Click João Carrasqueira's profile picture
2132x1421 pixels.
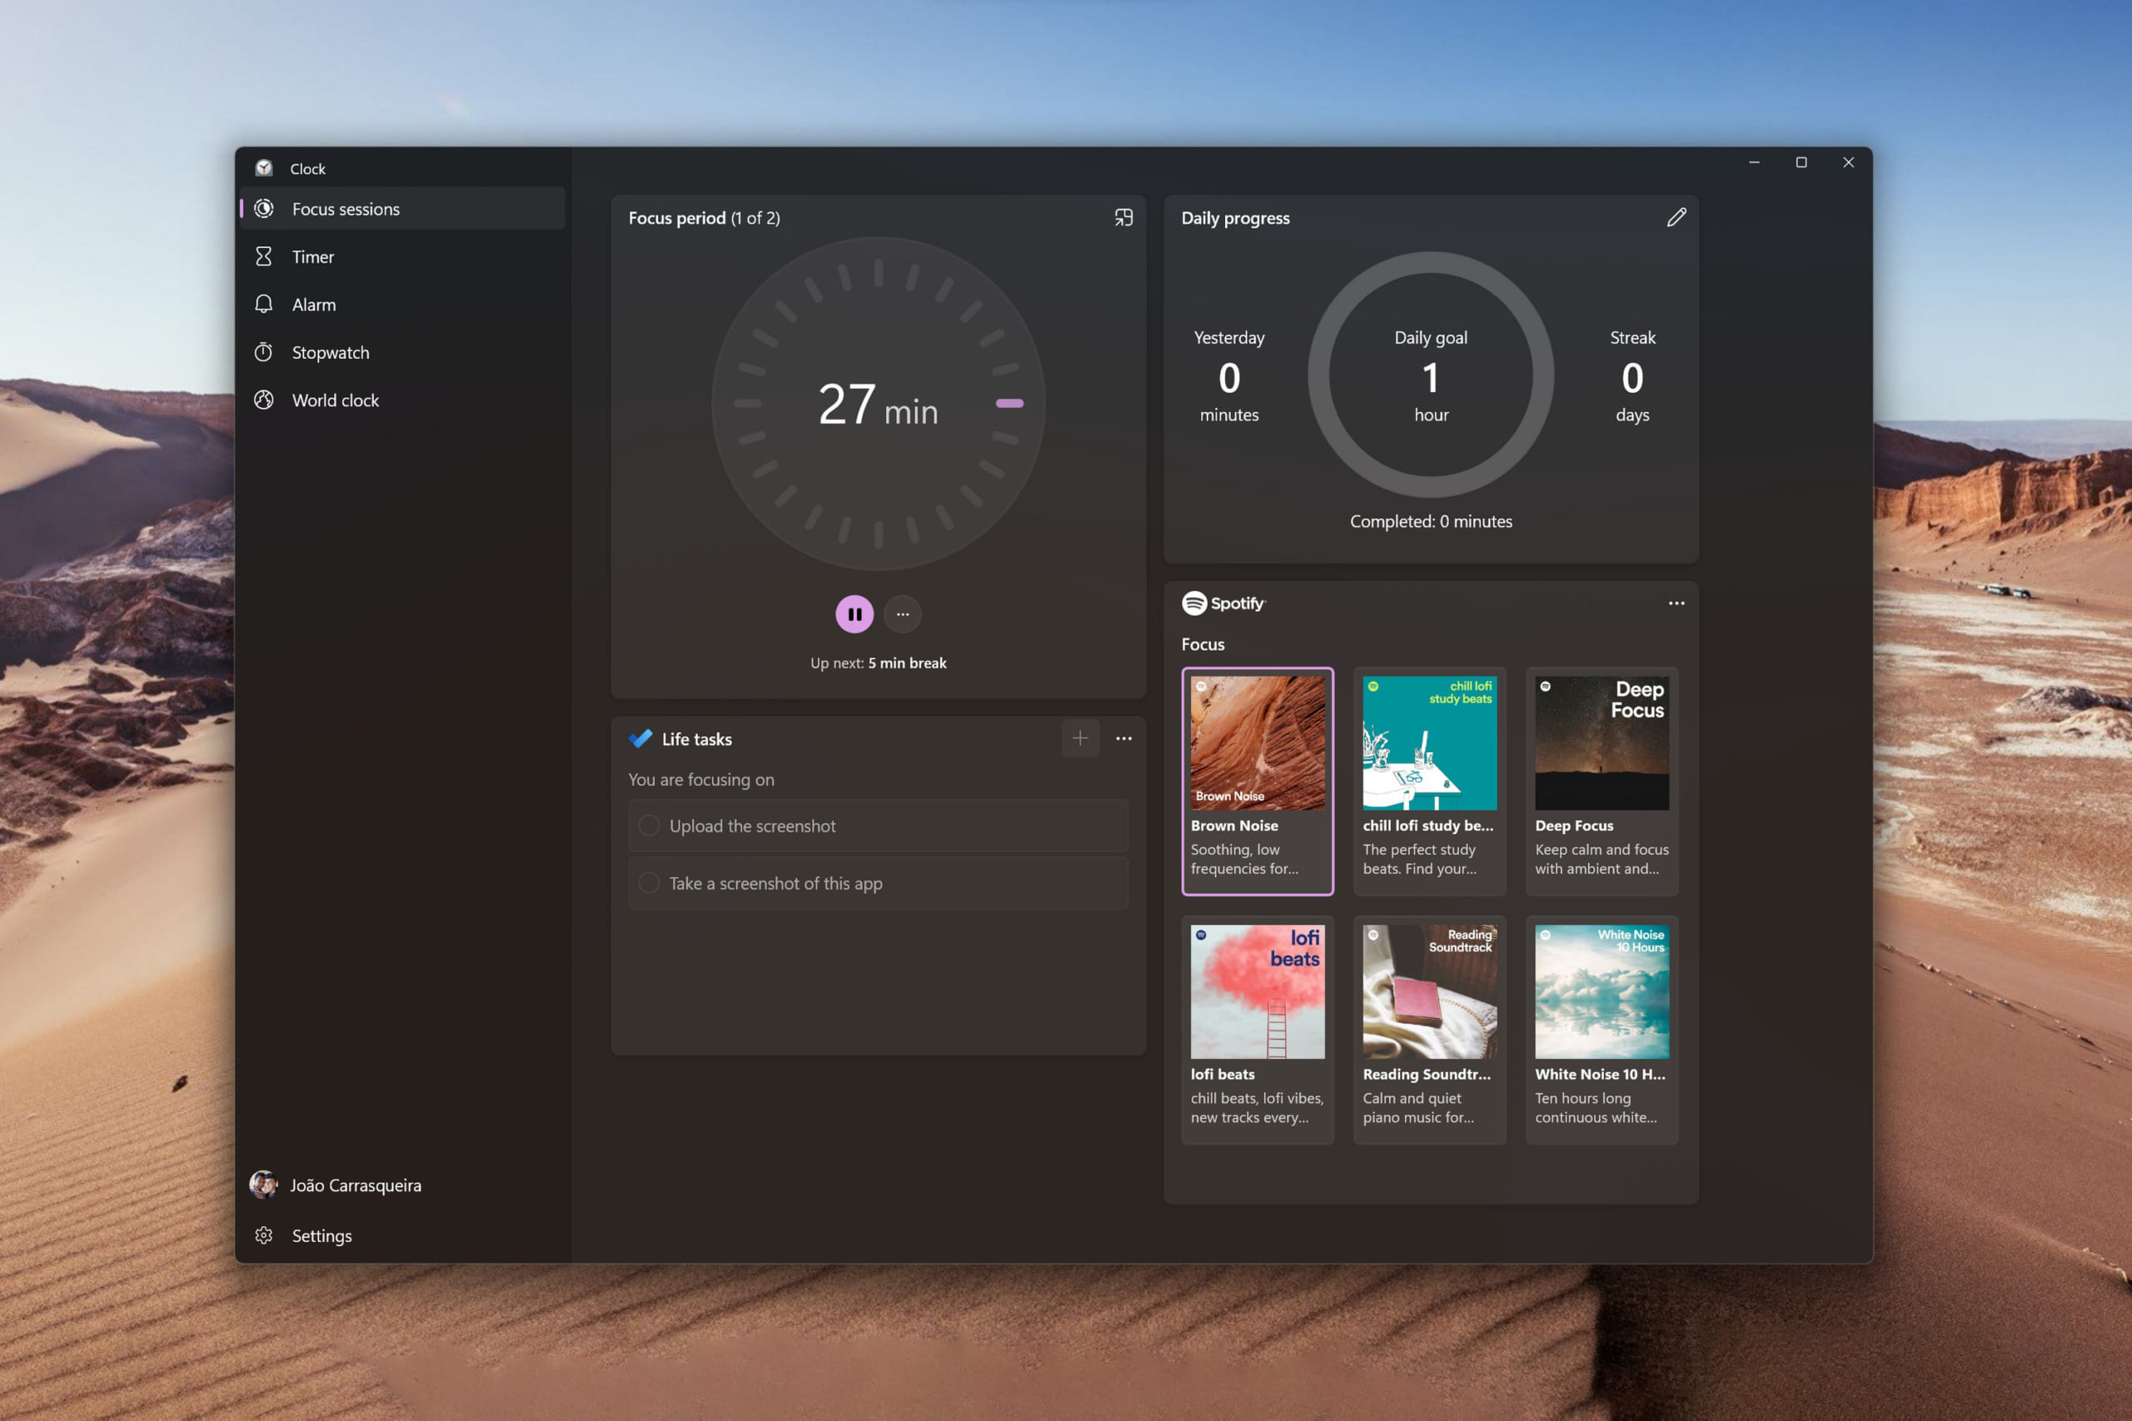coord(264,1185)
